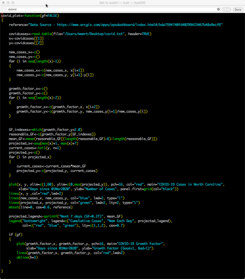
Task: Click the red close window button
Action: click(x=3, y=3)
